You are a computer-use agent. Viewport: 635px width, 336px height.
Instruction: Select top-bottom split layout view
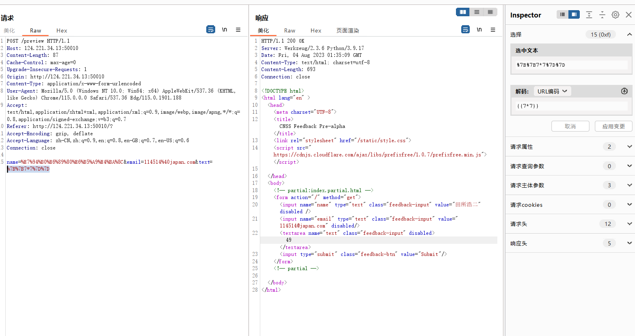477,12
